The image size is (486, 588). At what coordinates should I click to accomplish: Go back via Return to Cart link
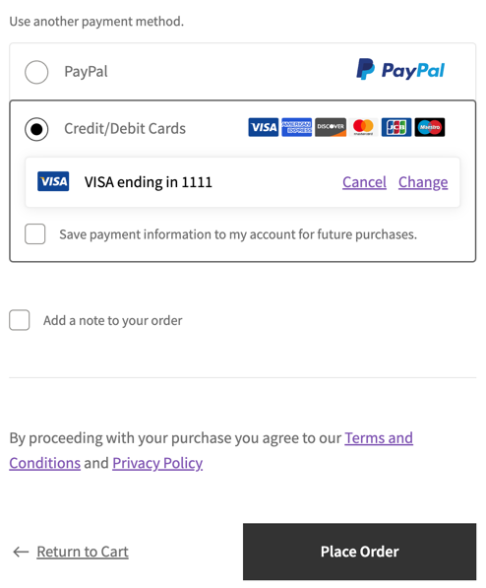(83, 552)
